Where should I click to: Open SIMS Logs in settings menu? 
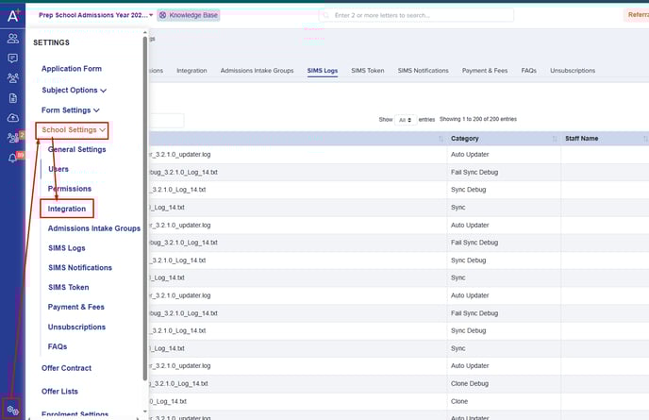point(67,248)
